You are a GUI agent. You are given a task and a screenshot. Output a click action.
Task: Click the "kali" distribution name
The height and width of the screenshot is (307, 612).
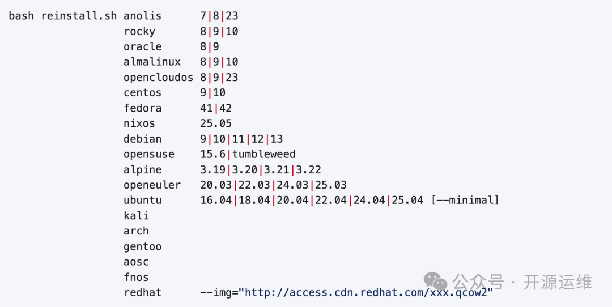pyautogui.click(x=136, y=216)
